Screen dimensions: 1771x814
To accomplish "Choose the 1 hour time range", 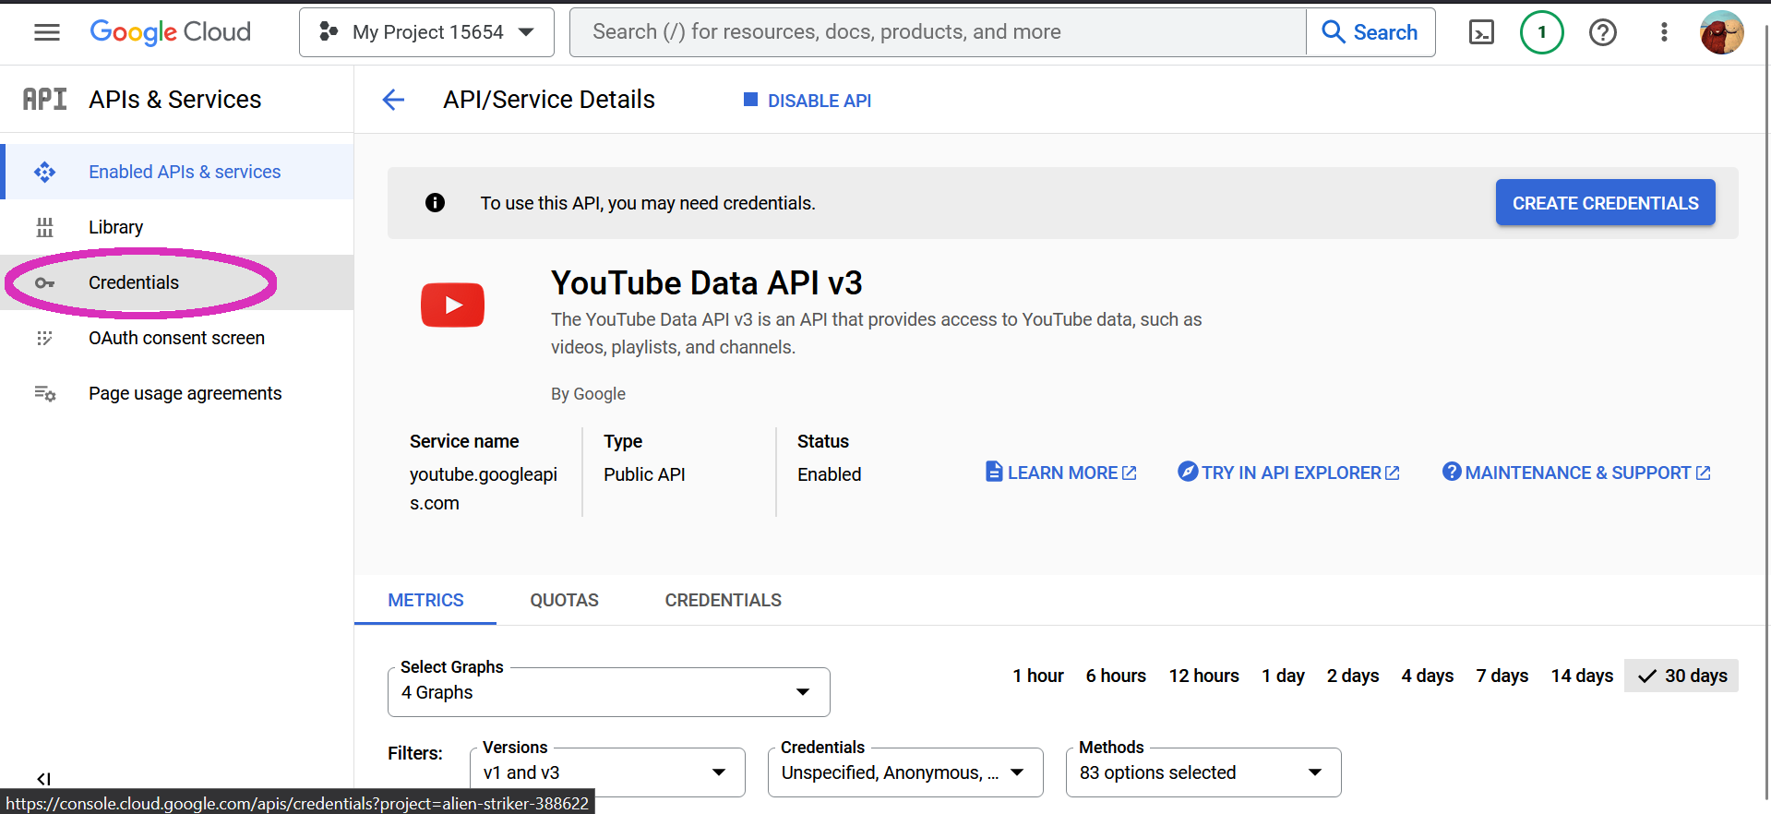I will (x=1037, y=676).
